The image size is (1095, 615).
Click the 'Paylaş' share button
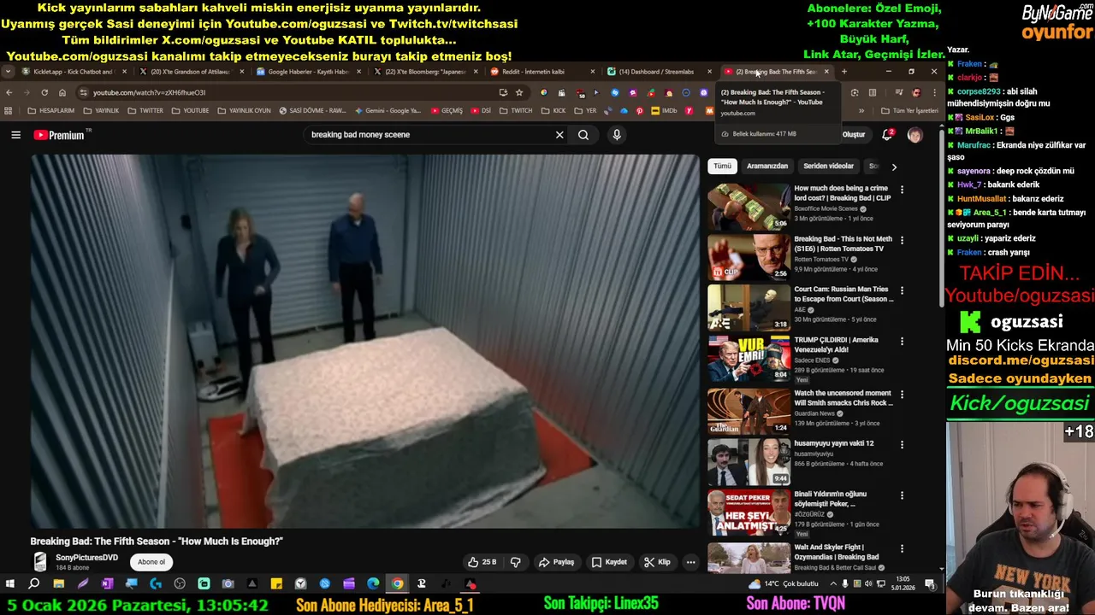[556, 562]
